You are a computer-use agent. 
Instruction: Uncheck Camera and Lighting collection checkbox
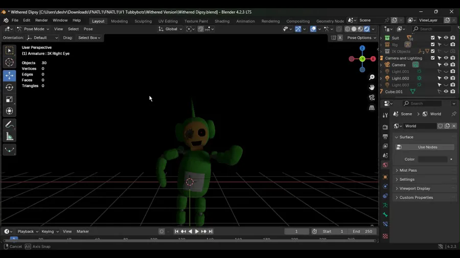click(433, 58)
